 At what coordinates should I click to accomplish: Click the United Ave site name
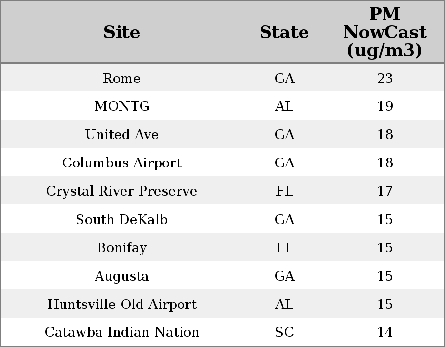tap(122, 135)
